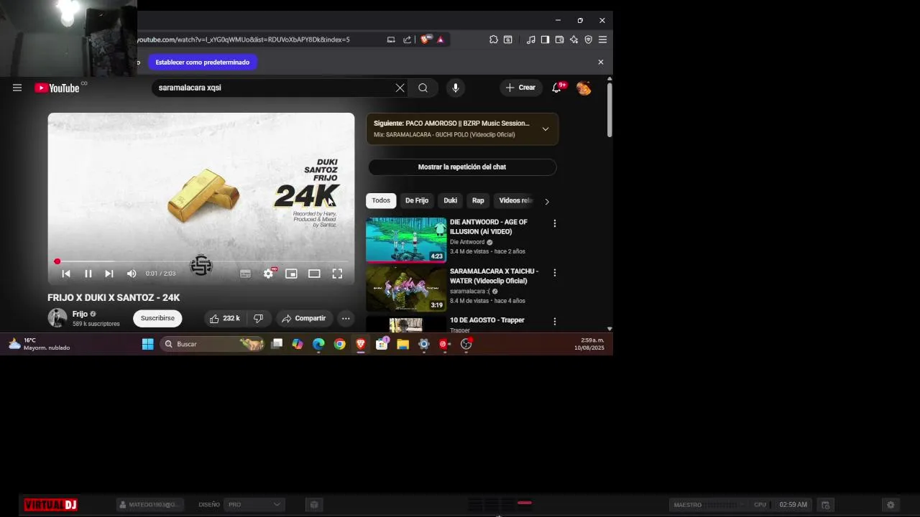Select the Duki filter chip

pyautogui.click(x=451, y=201)
